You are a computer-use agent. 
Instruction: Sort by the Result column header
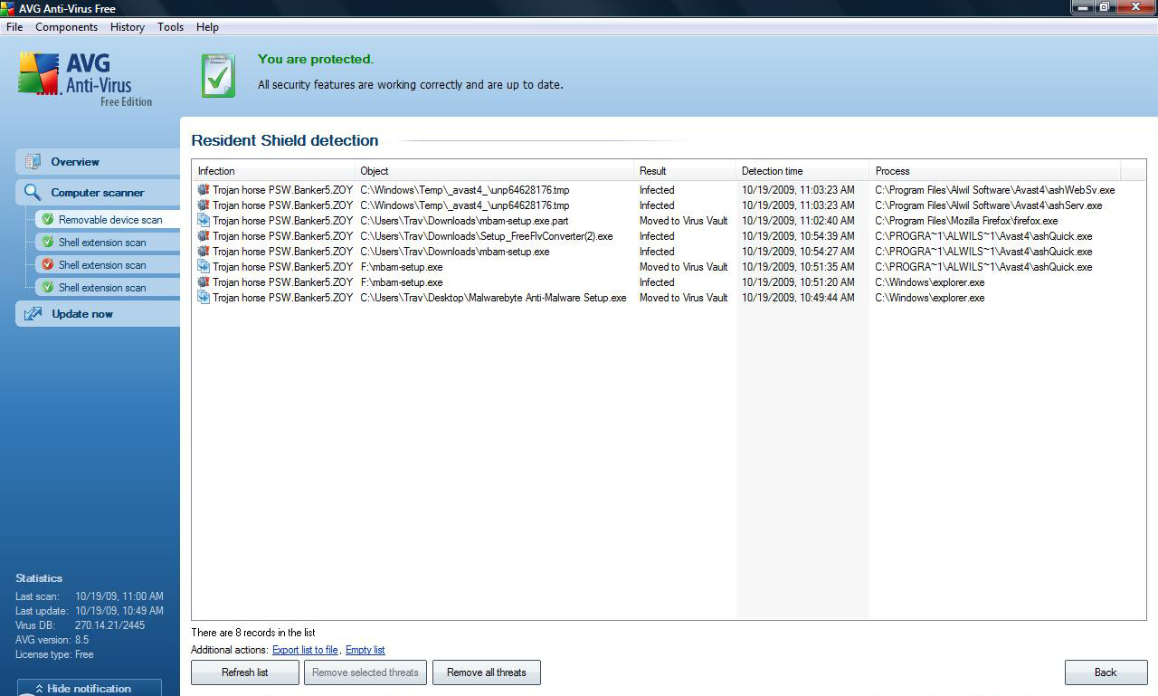(685, 171)
